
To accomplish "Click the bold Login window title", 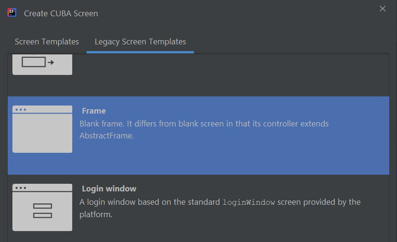I will [109, 189].
